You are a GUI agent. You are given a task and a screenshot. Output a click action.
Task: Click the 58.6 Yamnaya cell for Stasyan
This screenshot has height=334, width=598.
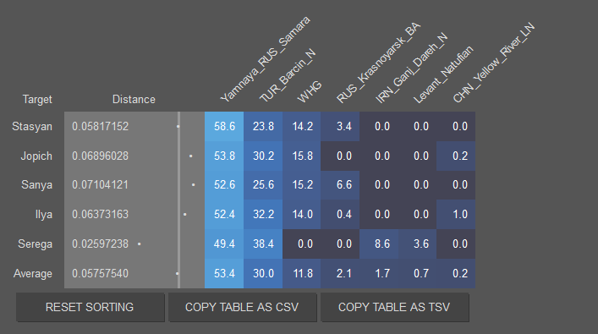224,127
